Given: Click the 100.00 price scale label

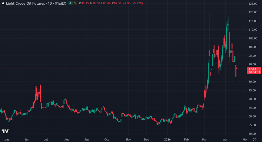Looking at the screenshot, I should point(253,47).
